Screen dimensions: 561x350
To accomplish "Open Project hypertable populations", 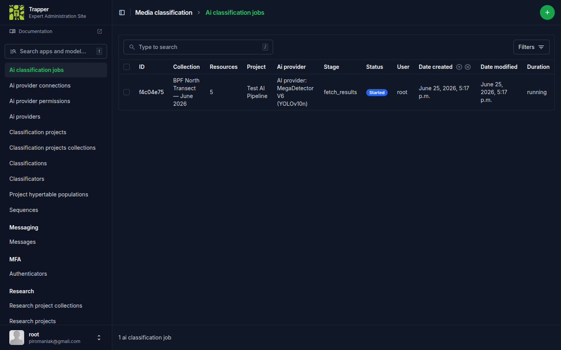I will pyautogui.click(x=56, y=194).
